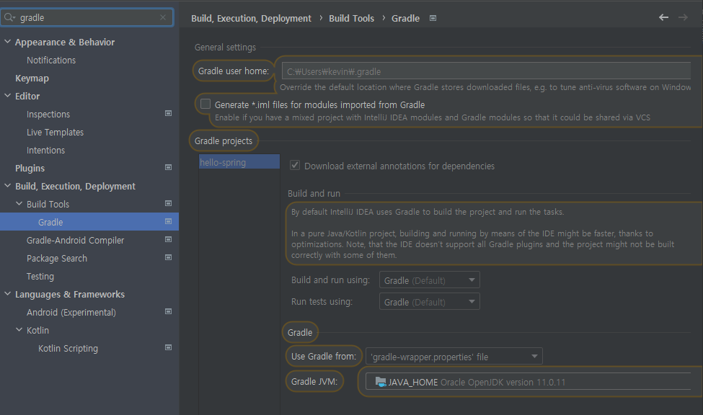This screenshot has width=703, height=415.
Task: Collapse Languages & Frameworks section
Action: click(x=8, y=293)
